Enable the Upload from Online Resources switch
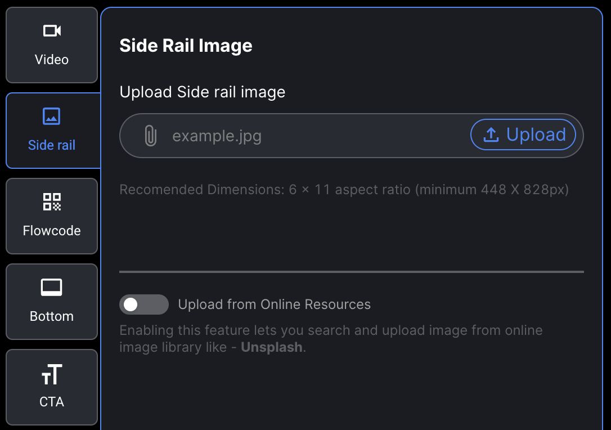 point(144,304)
